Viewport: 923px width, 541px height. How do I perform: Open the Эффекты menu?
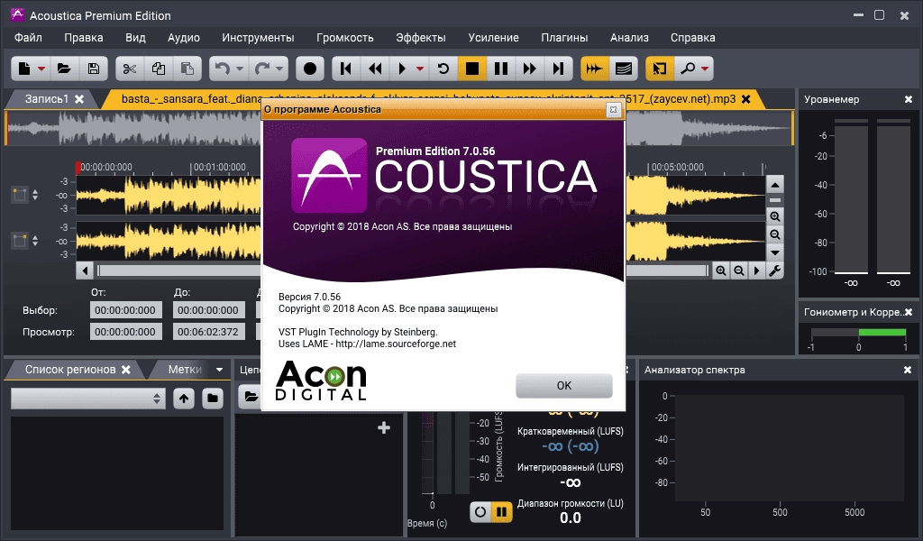click(x=421, y=38)
